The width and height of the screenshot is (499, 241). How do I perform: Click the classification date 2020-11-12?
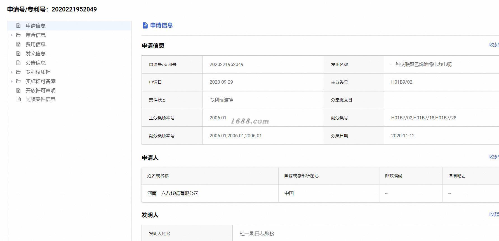(x=403, y=136)
